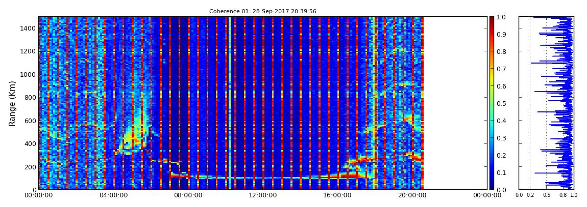The height and width of the screenshot is (207, 587).
Task: Click the 400 tick label on the range axis
Action: 30,143
